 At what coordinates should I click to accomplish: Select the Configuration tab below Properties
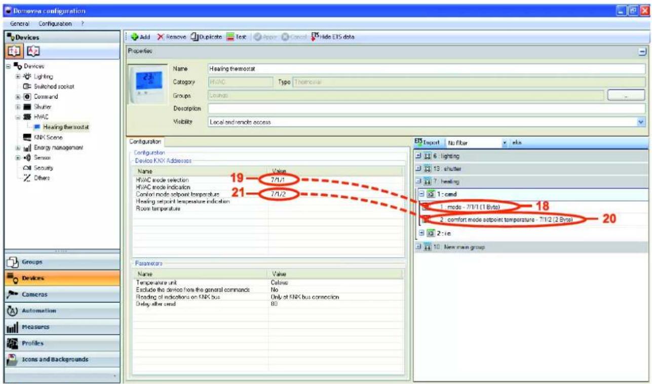144,142
